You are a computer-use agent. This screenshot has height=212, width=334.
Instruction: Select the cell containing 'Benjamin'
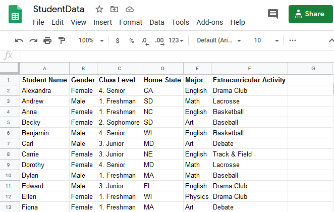click(44, 133)
